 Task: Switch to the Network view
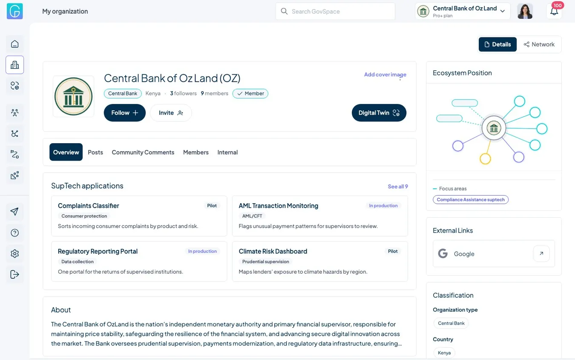point(539,44)
